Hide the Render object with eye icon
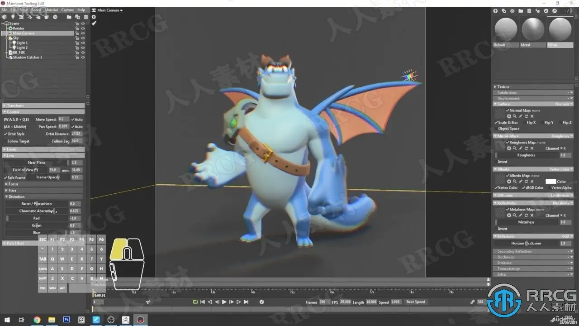The height and width of the screenshot is (326, 579). (x=83, y=28)
